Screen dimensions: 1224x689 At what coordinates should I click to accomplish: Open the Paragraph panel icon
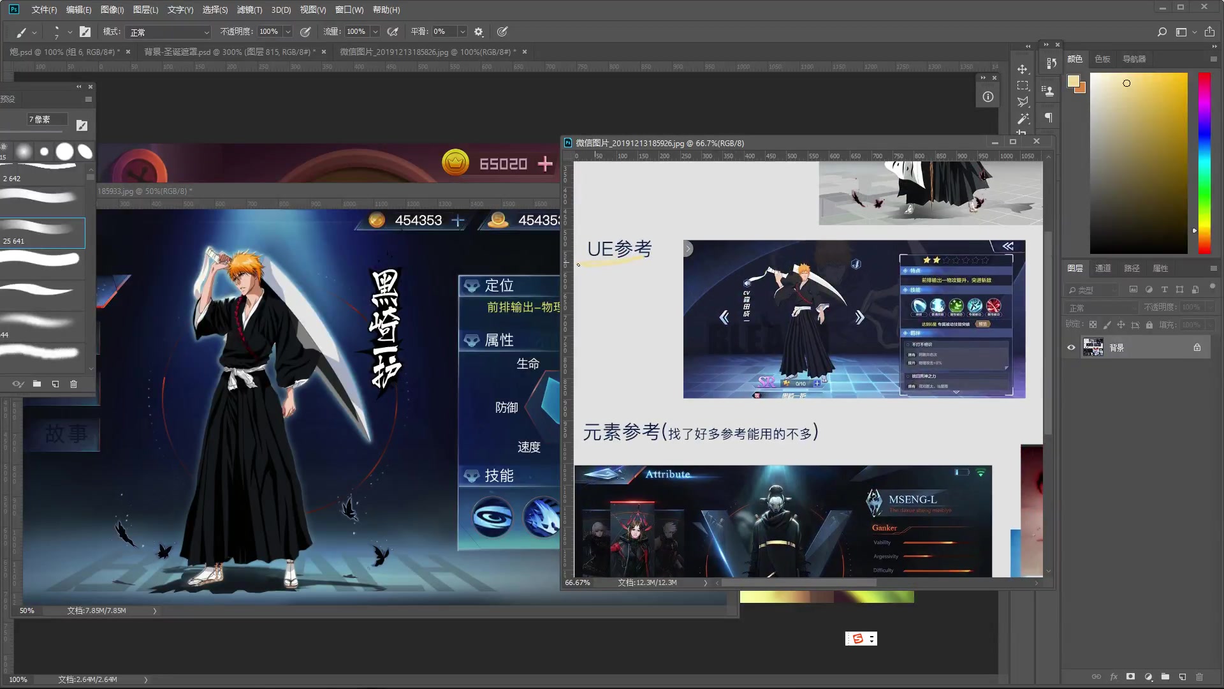pyautogui.click(x=1049, y=117)
